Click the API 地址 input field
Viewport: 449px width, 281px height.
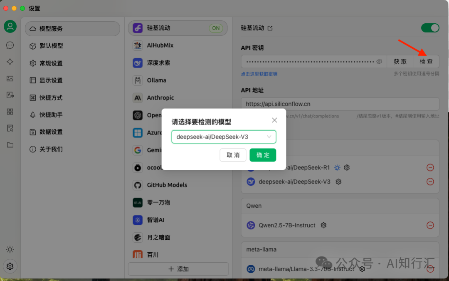point(340,104)
